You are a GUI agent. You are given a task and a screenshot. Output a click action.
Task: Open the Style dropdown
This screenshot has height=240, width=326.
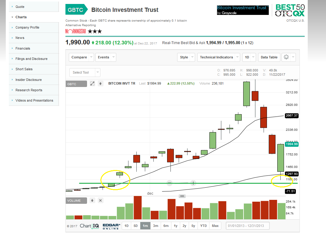tap(186, 57)
